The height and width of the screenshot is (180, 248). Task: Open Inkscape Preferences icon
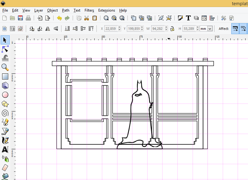(x=223, y=18)
